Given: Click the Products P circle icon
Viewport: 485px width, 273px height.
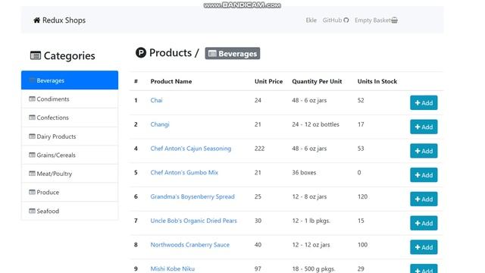Looking at the screenshot, I should (x=141, y=52).
